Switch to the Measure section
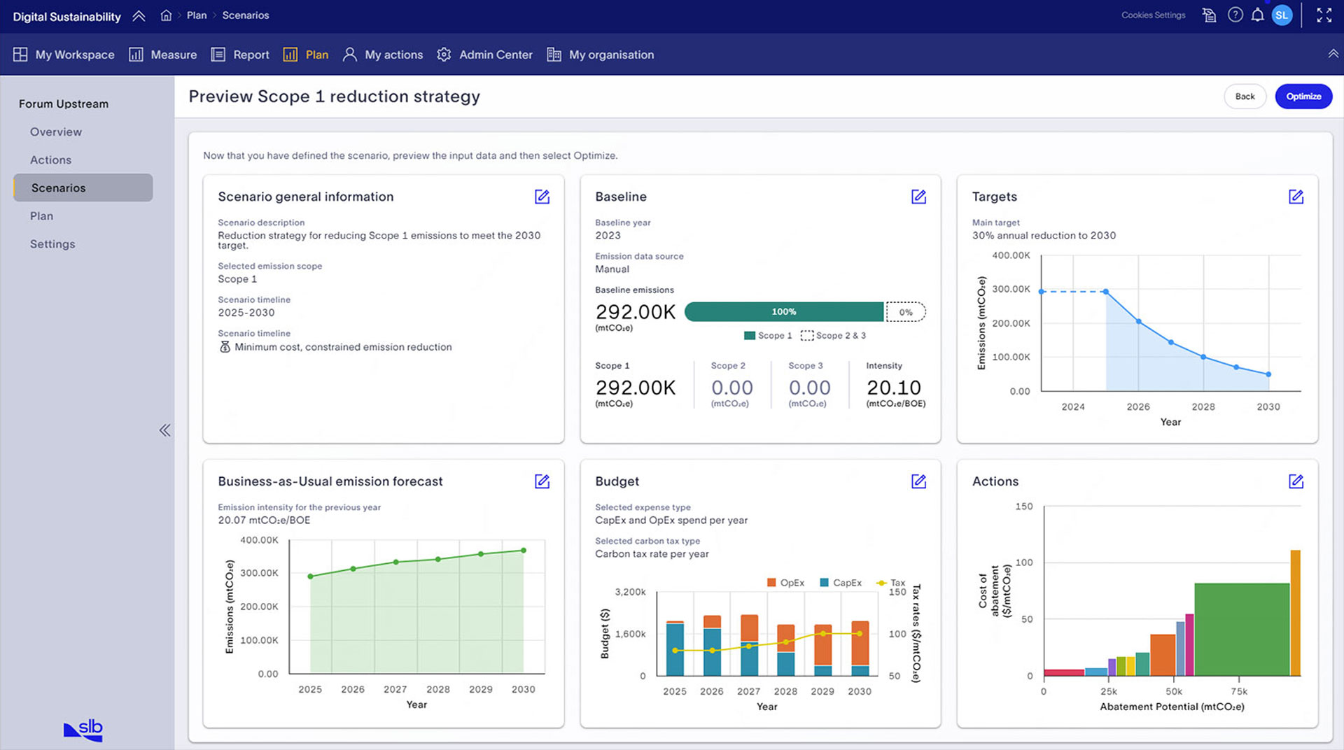This screenshot has height=750, width=1344. 162,55
